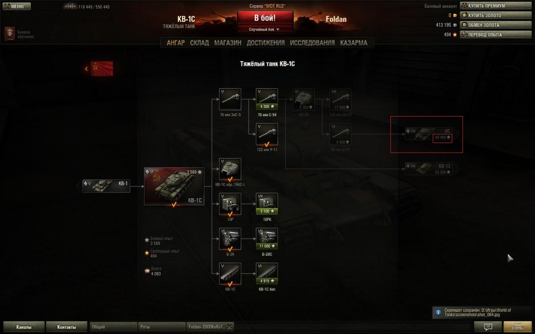Open the МАГАЗИН tab
535x334 pixels.
click(228, 43)
